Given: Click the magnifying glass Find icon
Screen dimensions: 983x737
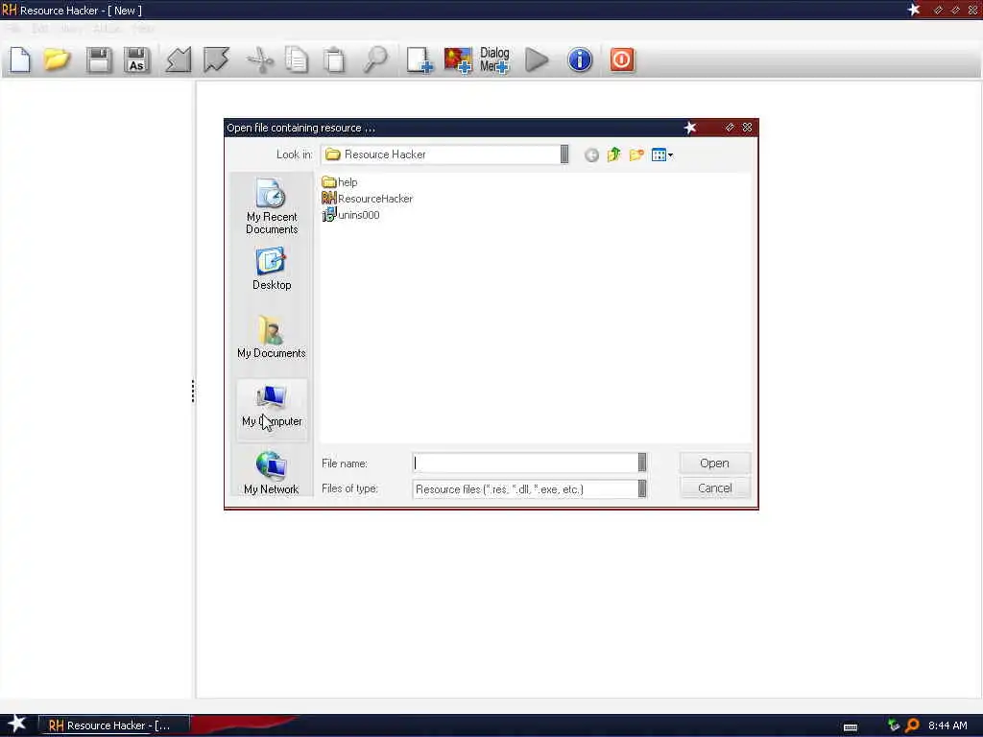Looking at the screenshot, I should (x=375, y=60).
